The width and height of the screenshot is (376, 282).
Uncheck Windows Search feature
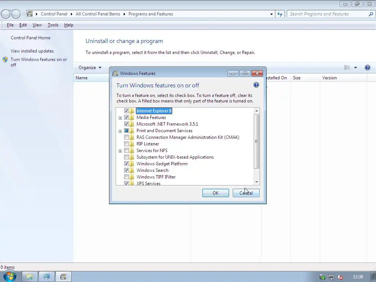[x=126, y=170]
